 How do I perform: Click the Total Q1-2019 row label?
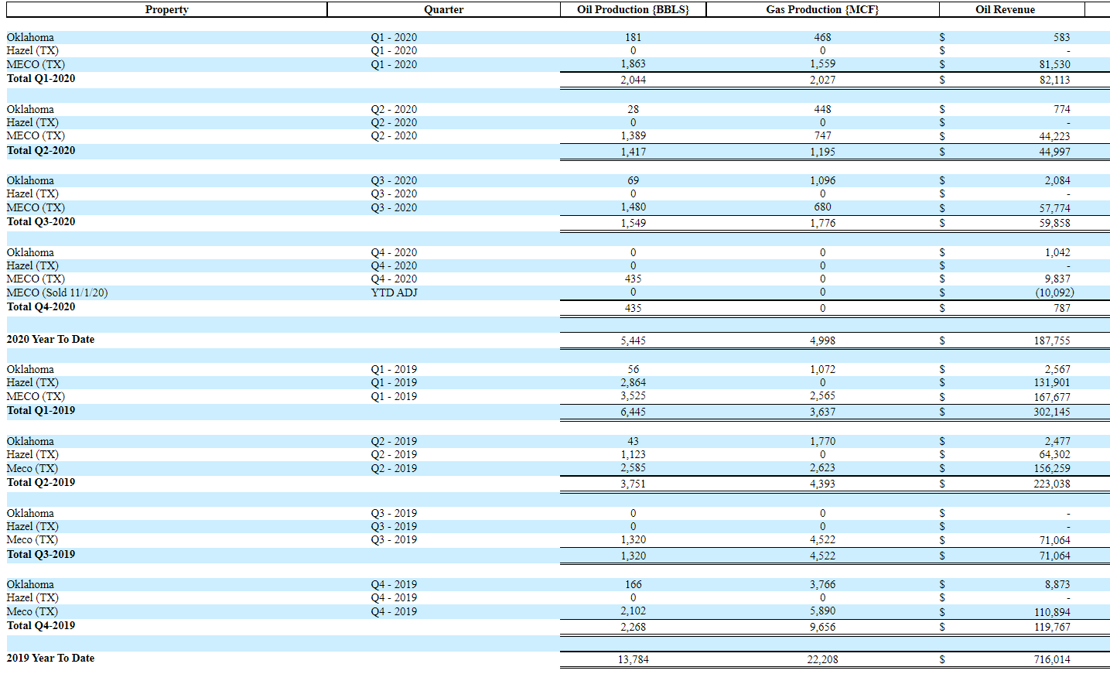click(41, 410)
